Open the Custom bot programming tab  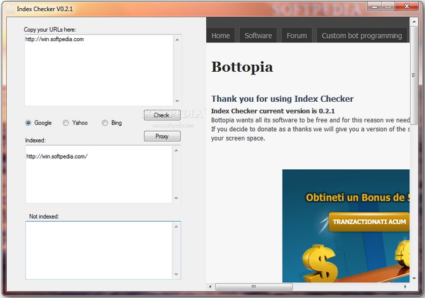(x=362, y=36)
